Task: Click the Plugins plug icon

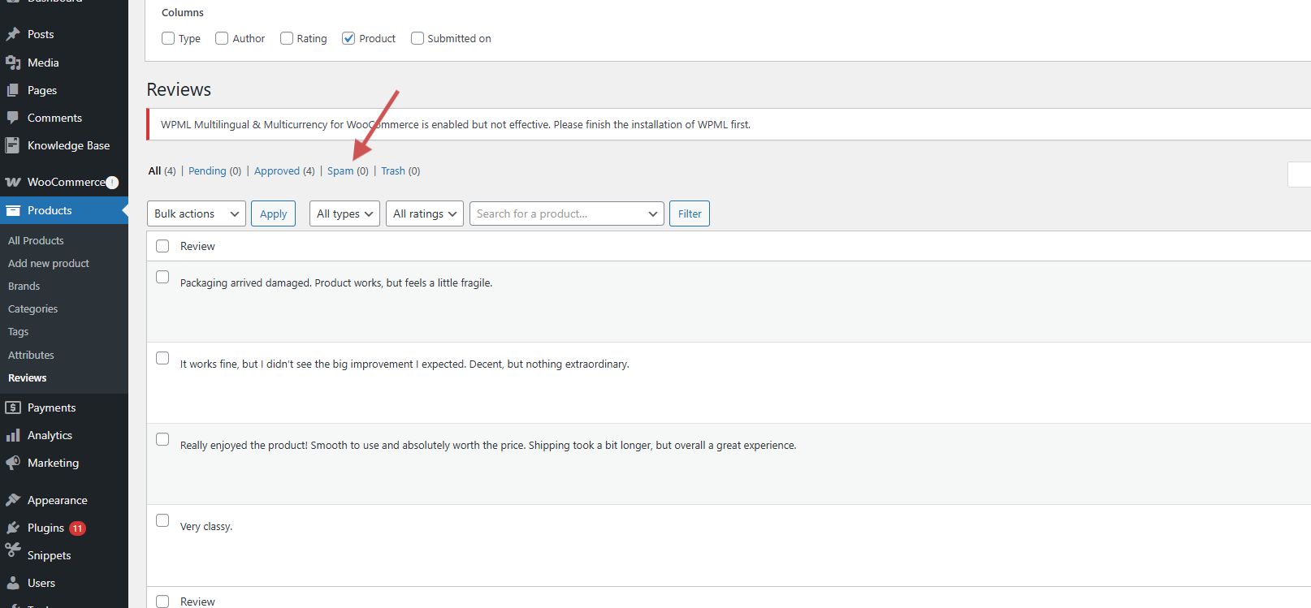Action: pos(13,528)
